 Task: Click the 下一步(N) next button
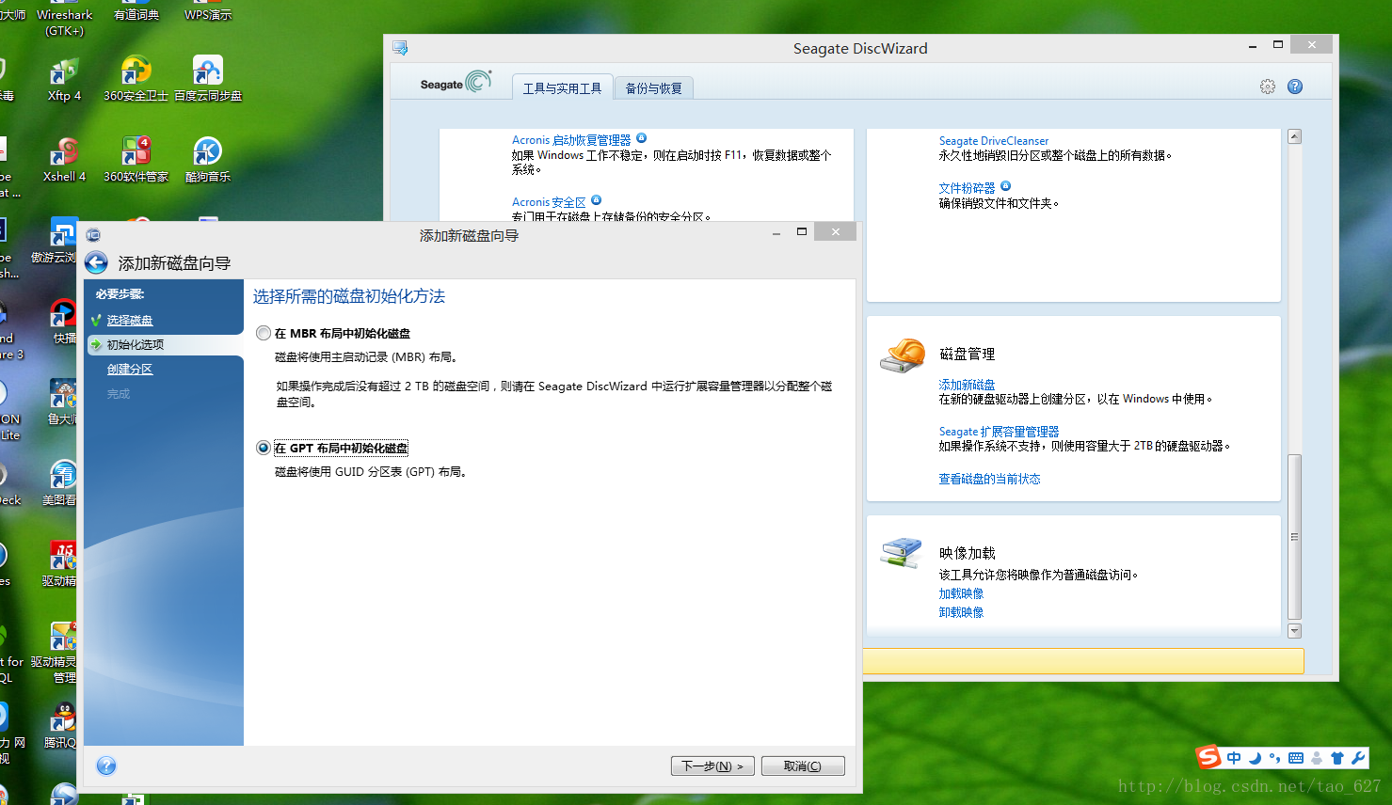(712, 766)
